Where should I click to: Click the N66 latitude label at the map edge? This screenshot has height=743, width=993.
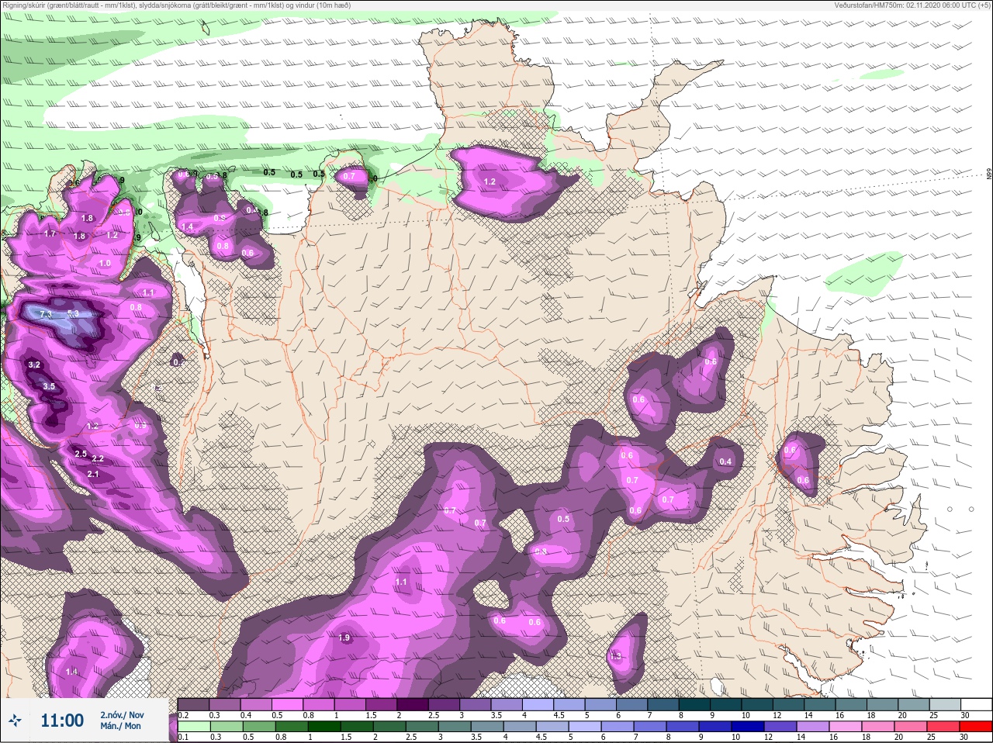coord(989,175)
